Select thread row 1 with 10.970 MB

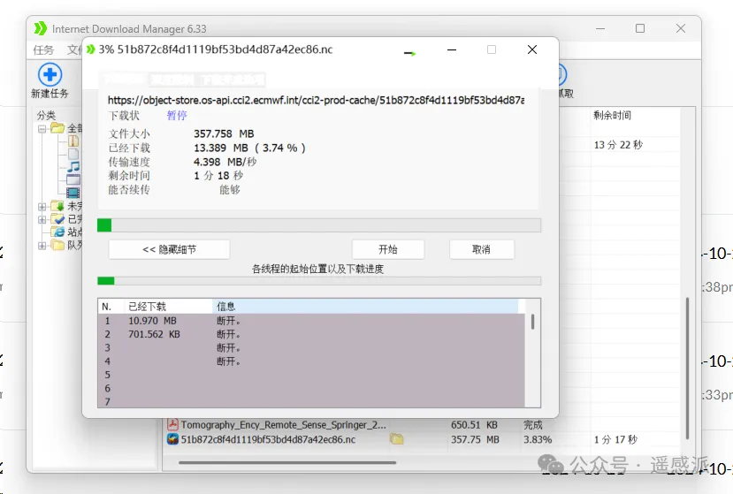[311, 321]
